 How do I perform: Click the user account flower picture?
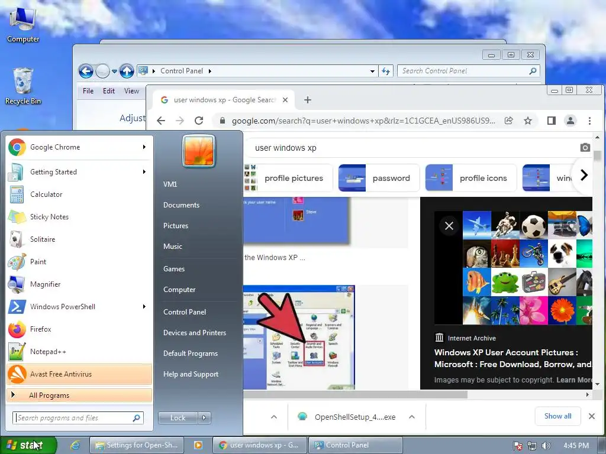pos(199,151)
